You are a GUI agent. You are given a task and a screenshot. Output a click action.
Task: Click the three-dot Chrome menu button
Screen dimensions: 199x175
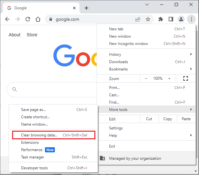coord(191,19)
